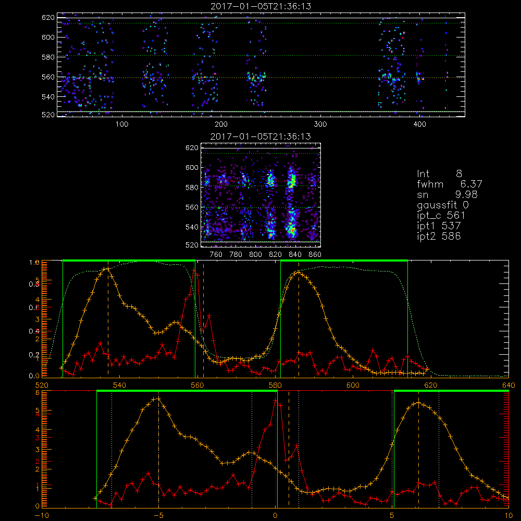Select the 'ipt_c 561' readout line
The image size is (521, 521).
click(x=441, y=216)
